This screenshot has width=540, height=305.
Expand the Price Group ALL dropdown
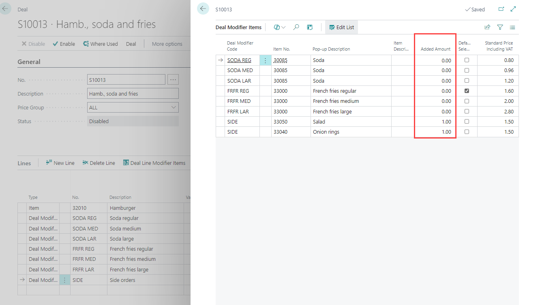[x=174, y=107]
